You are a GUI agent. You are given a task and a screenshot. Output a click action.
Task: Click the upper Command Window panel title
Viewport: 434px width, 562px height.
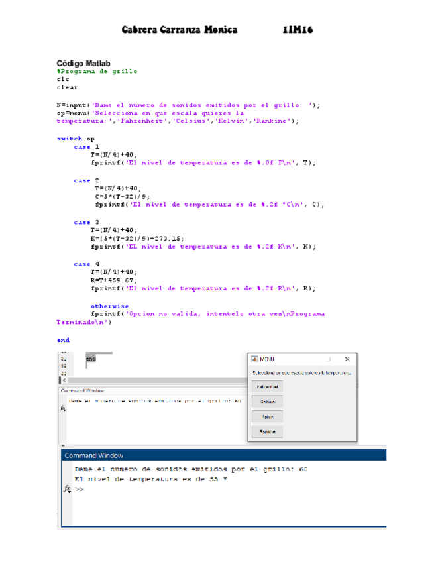(82, 391)
